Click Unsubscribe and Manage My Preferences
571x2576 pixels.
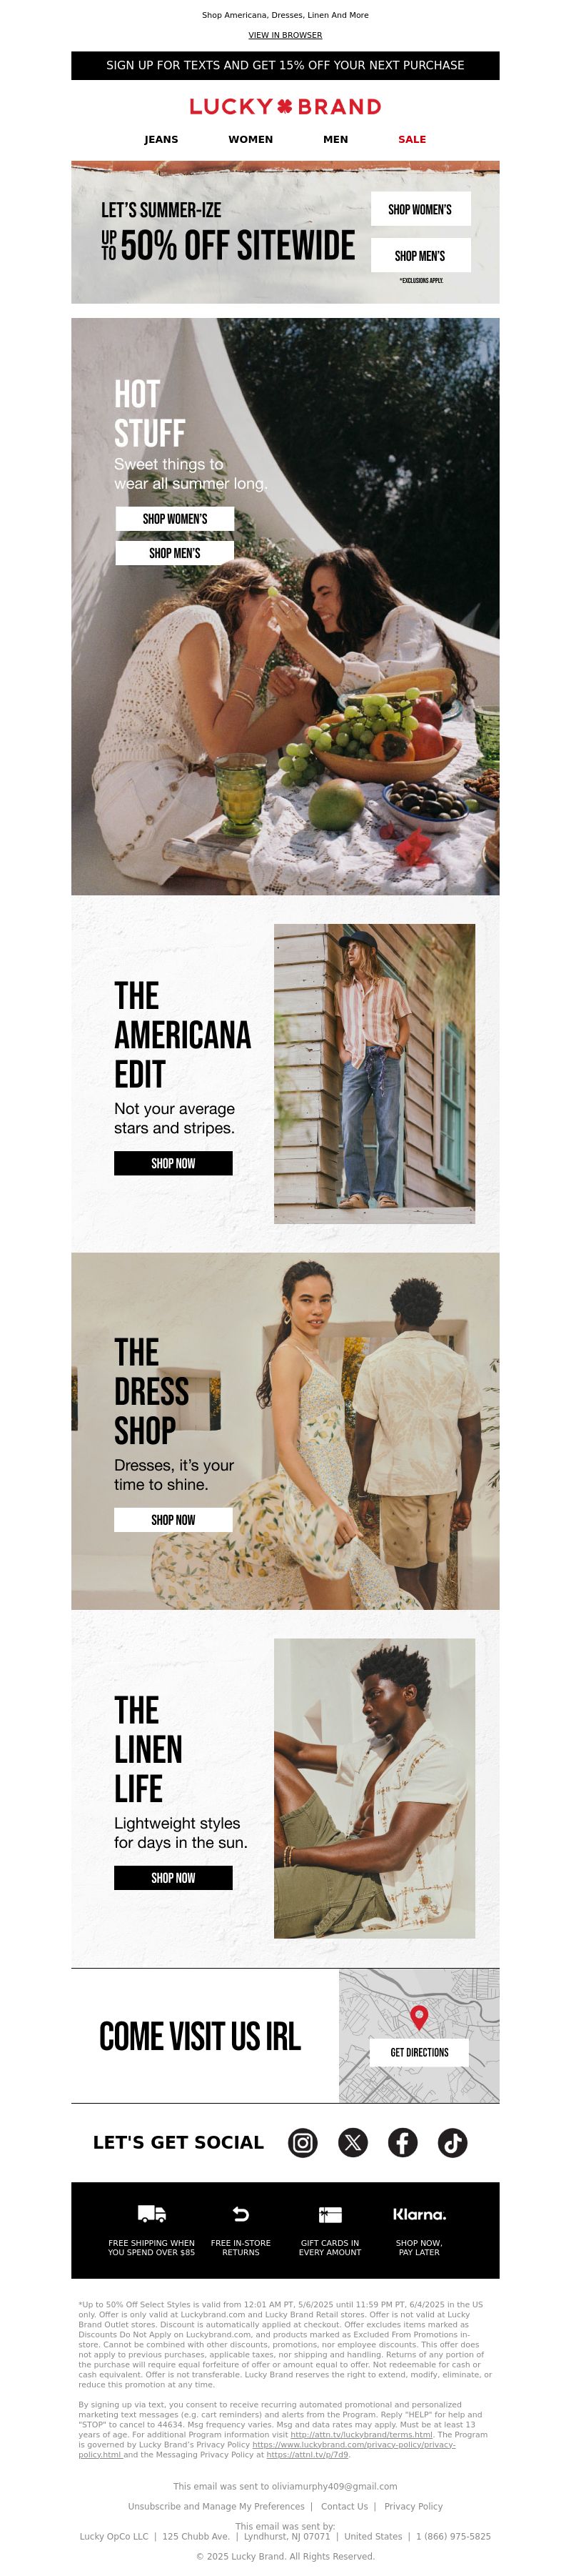[216, 2505]
